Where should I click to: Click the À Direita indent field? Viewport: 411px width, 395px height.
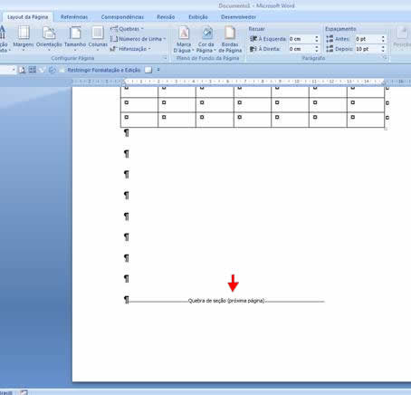(x=301, y=49)
